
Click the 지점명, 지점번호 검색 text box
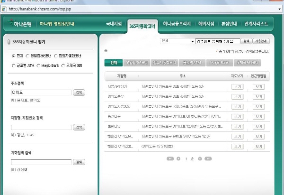41,127
